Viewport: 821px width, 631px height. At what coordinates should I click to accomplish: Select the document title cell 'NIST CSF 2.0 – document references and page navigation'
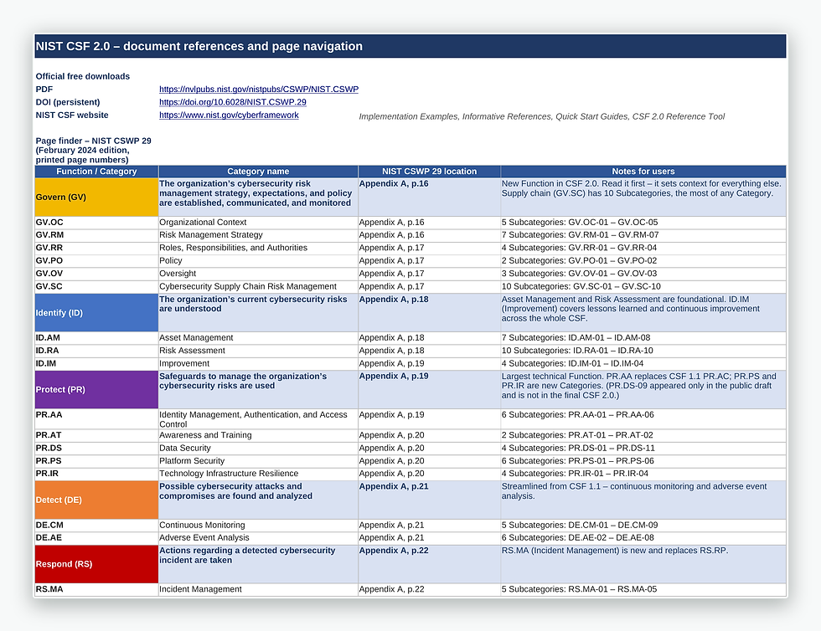click(x=410, y=46)
